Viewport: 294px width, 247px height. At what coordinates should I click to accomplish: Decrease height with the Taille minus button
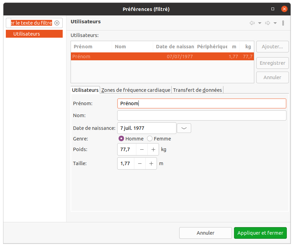point(140,164)
